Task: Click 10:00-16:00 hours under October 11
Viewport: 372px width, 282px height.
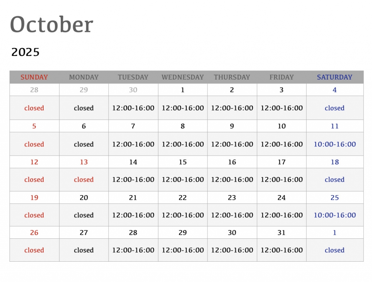Action: (335, 144)
